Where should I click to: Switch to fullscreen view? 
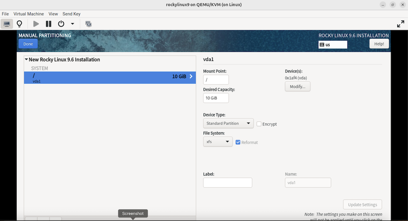[400, 24]
